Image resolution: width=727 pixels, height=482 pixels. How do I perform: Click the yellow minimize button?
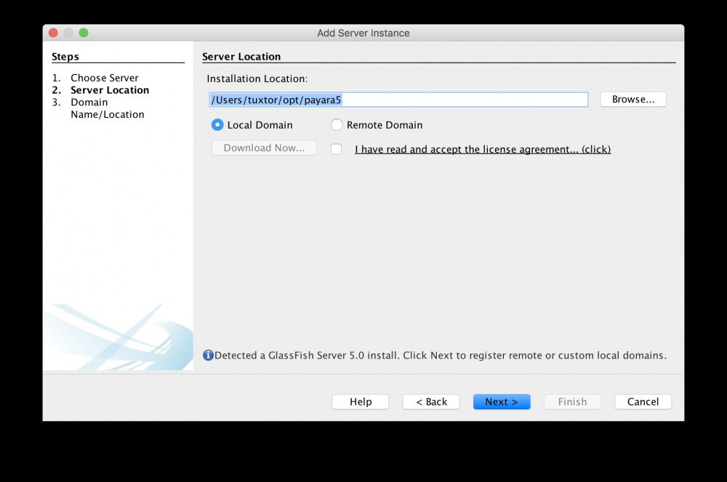point(68,33)
